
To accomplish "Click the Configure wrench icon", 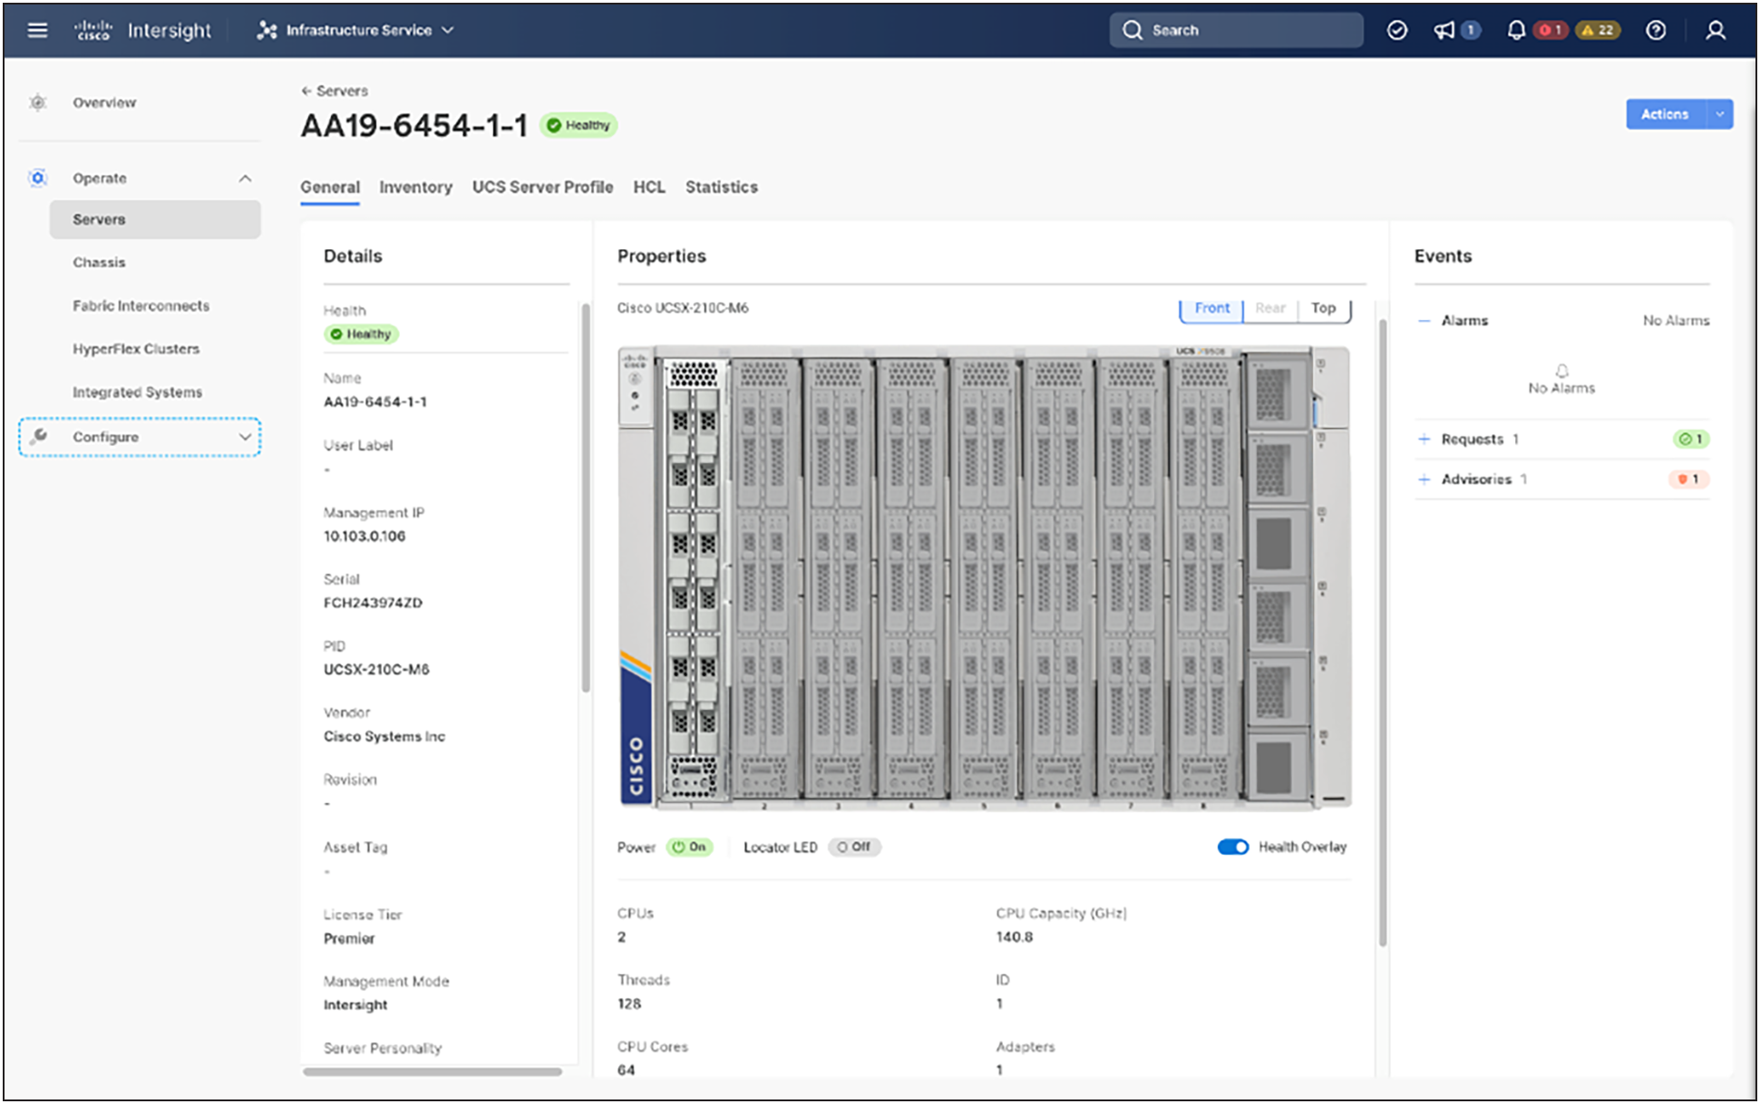I will click(x=38, y=436).
